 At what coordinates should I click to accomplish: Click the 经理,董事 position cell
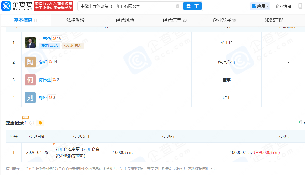[x=226, y=62]
